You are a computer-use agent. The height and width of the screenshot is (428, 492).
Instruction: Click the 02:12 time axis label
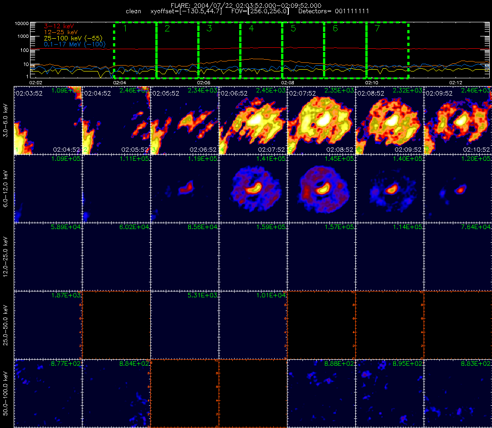456,83
